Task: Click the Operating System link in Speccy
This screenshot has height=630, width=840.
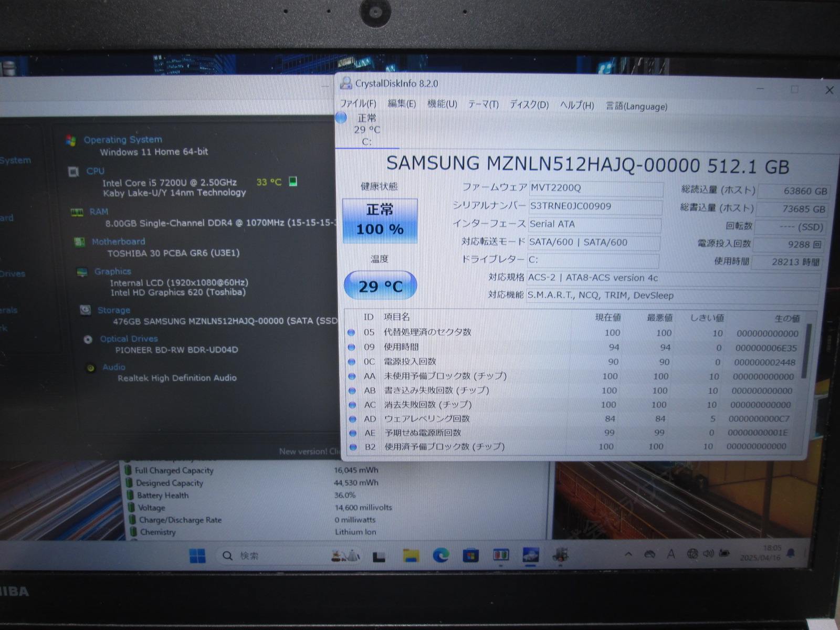Action: pyautogui.click(x=123, y=140)
